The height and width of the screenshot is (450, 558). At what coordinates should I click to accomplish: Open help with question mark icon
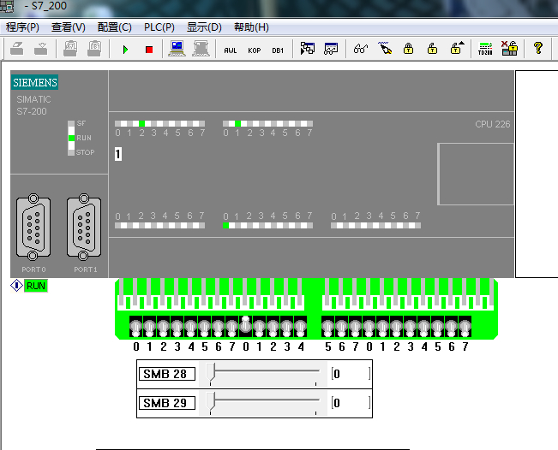coord(538,48)
